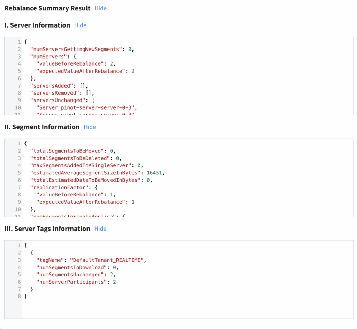Click the "totalEstimatedDataToBeMovedInBytes" key
This screenshot has height=329, width=357.
[86, 180]
